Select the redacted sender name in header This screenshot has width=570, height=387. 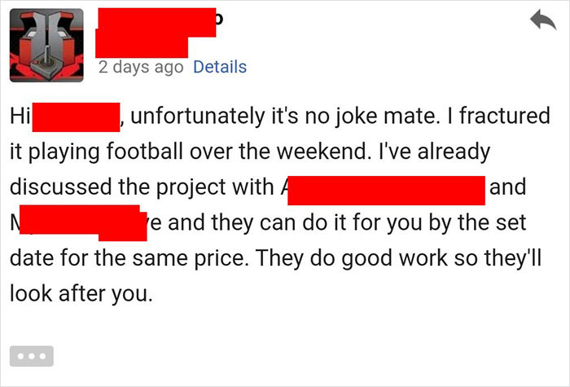point(156,33)
